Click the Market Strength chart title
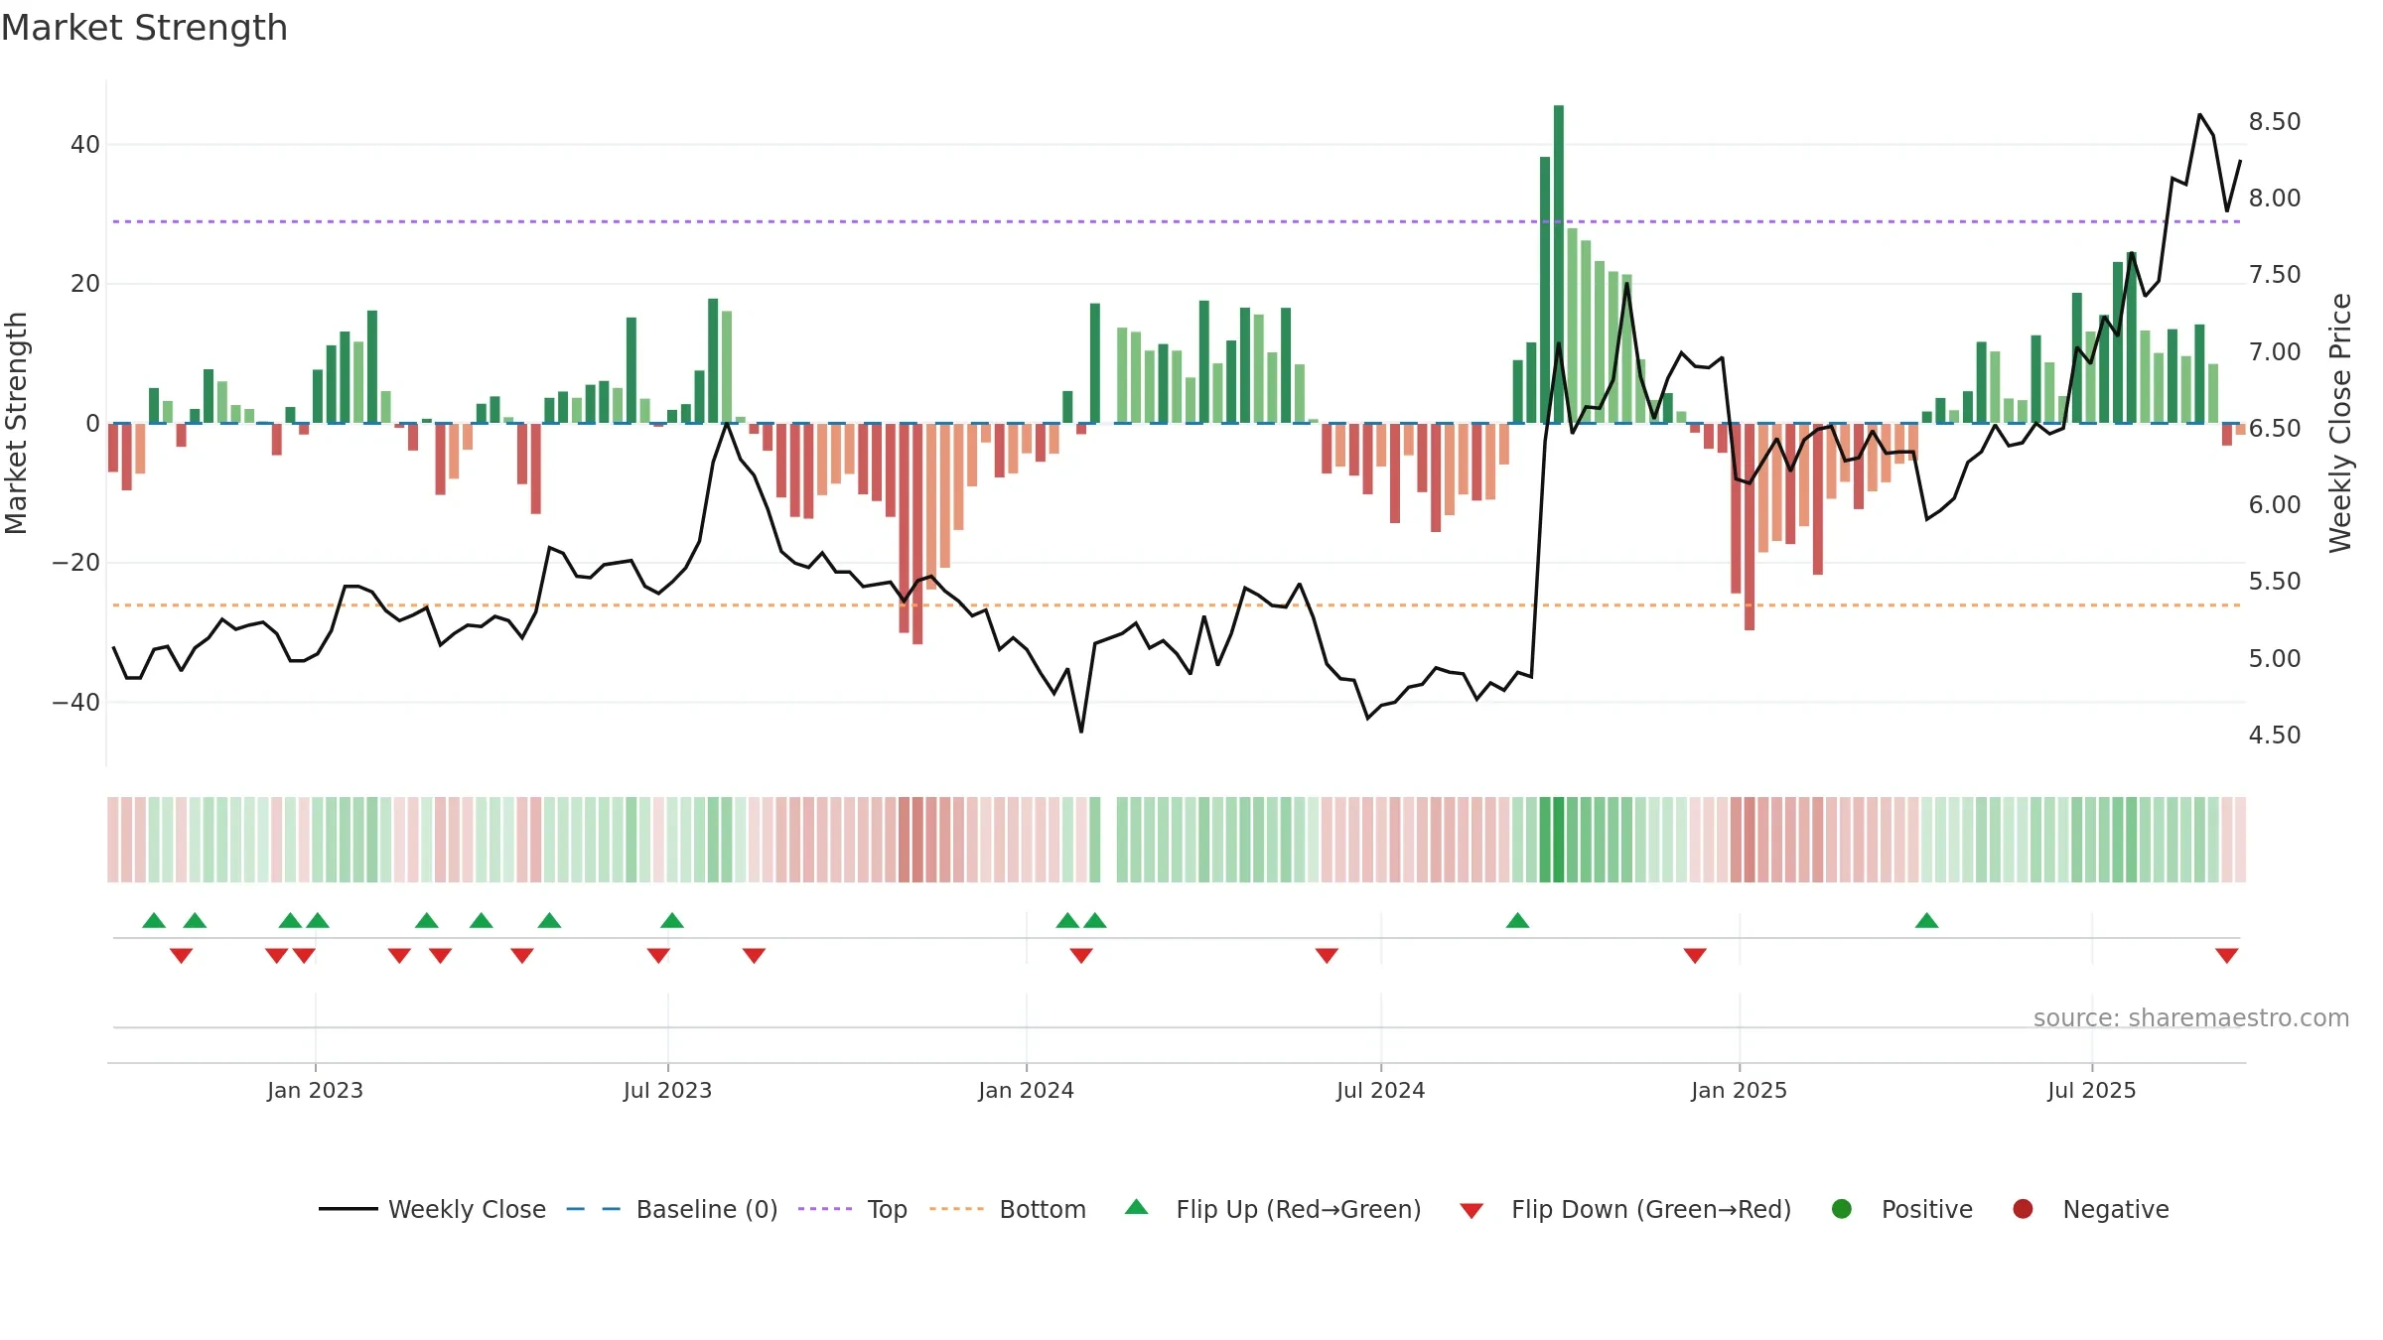The height and width of the screenshot is (1340, 2383). click(x=144, y=28)
